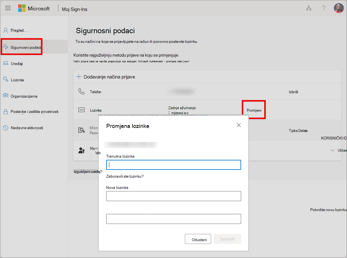Open the app launcher waffle icon
Viewport: 347px width, 258px height.
click(x=8, y=8)
